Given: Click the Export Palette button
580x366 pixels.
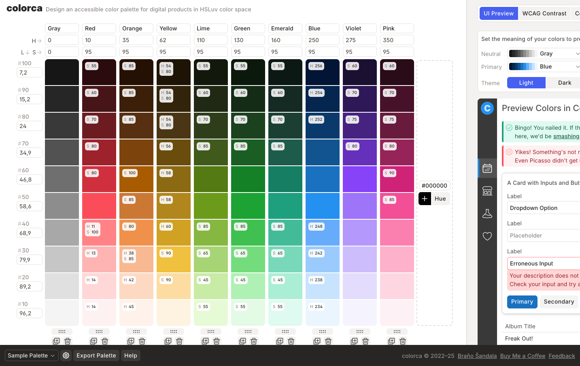Looking at the screenshot, I should (96, 355).
